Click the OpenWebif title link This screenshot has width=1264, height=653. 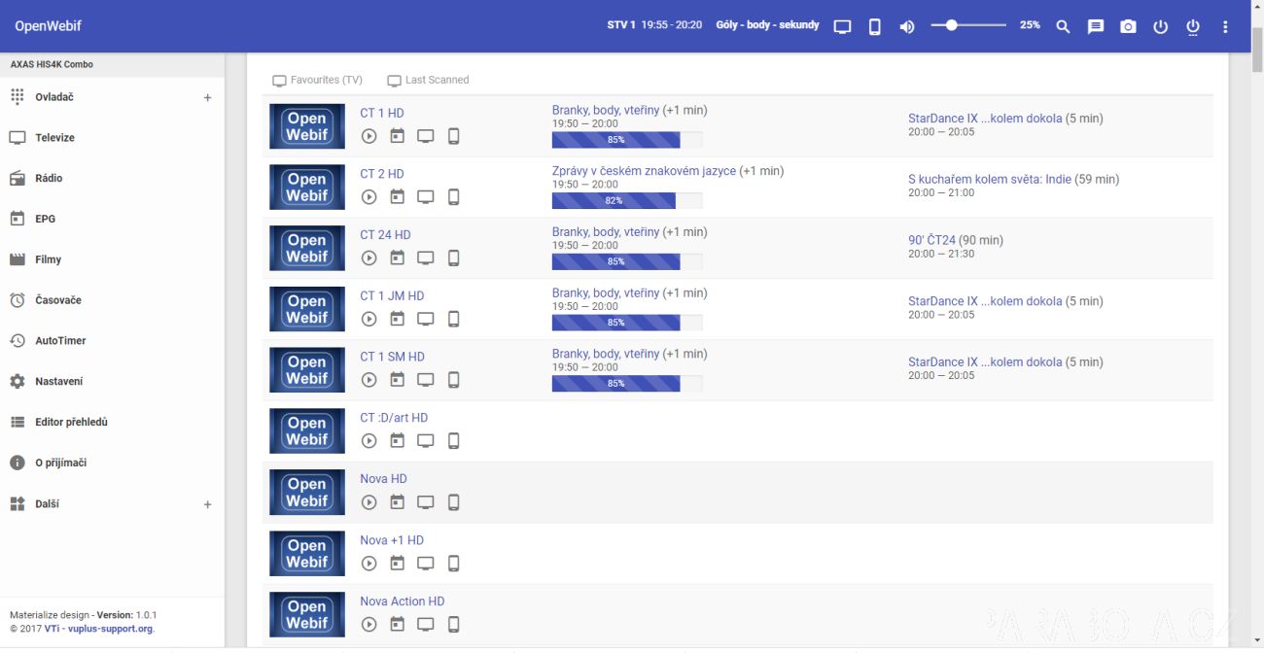tap(49, 26)
